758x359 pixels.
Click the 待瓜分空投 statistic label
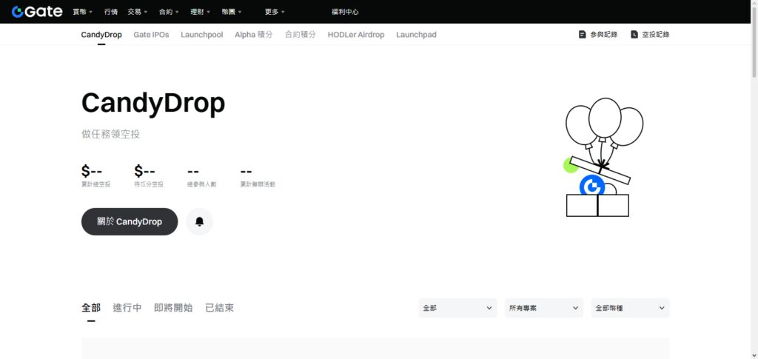[x=149, y=184]
